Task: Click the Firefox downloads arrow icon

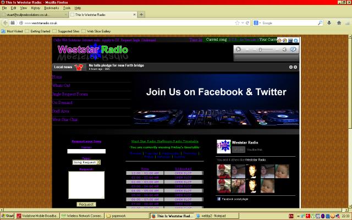Action: (x=330, y=23)
